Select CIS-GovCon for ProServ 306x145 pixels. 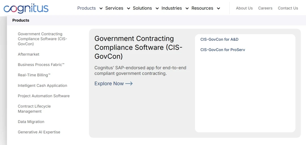click(223, 50)
